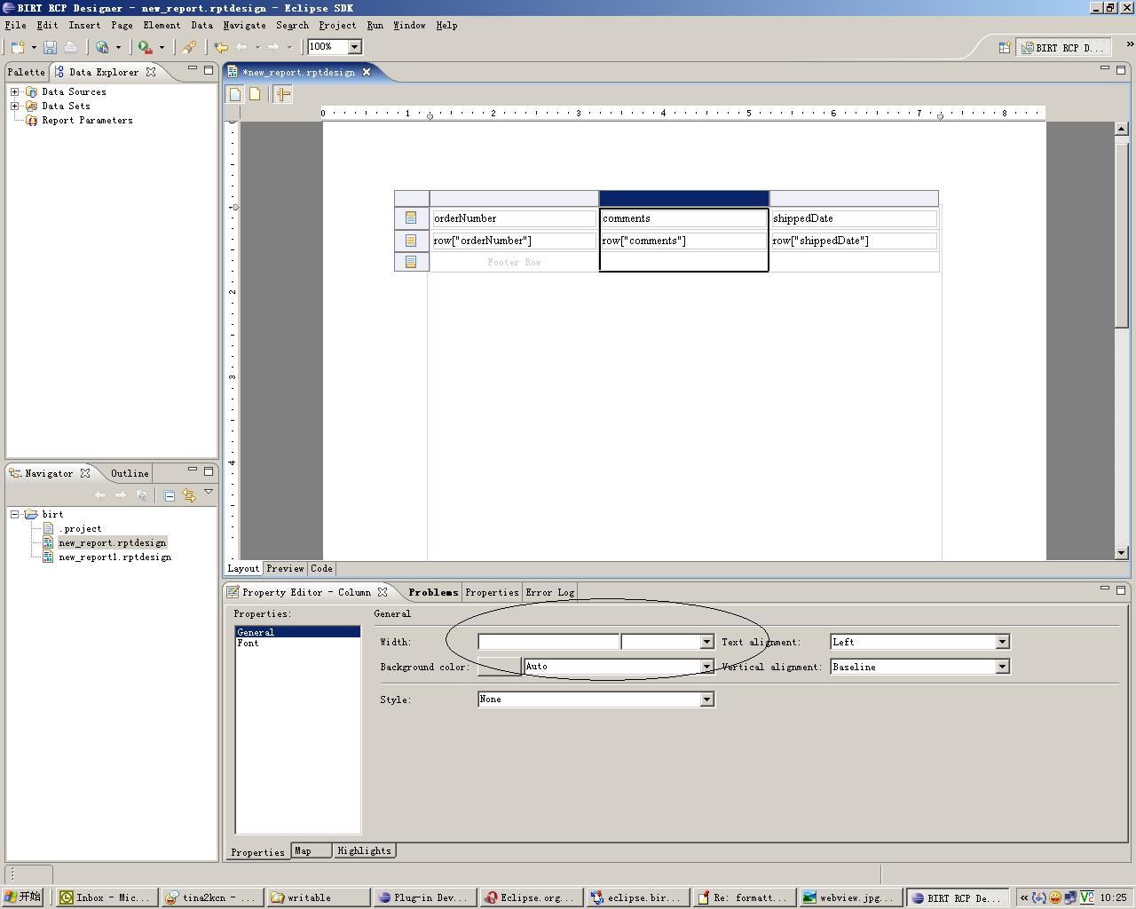This screenshot has width=1136, height=909.
Task: Click the Last Edit Location toolbar icon
Action: (221, 47)
